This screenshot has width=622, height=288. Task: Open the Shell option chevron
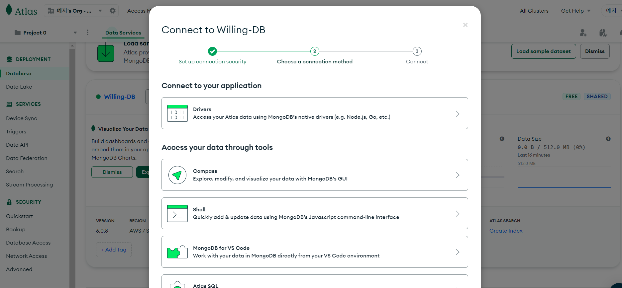[458, 214]
